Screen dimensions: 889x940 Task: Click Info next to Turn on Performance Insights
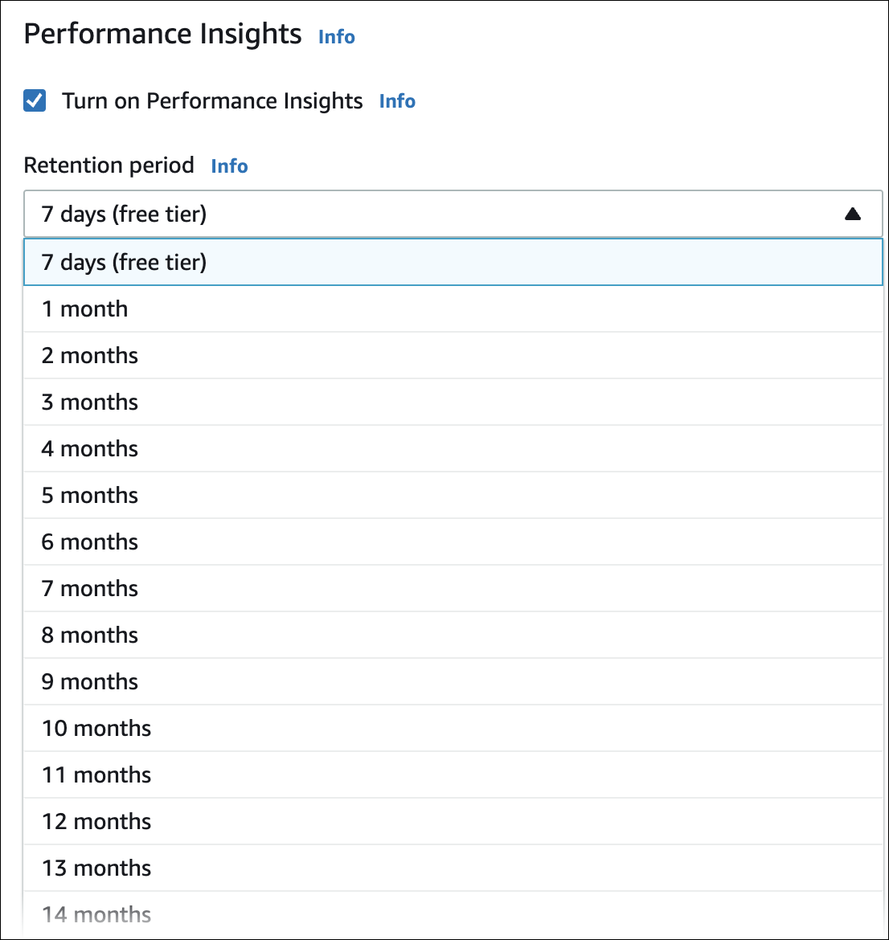pos(397,101)
